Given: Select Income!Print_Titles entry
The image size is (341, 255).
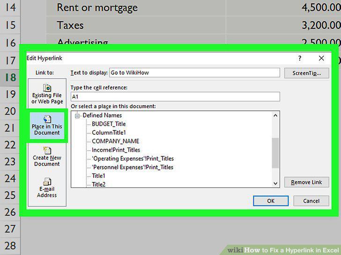Looking at the screenshot, I should click(x=116, y=150).
